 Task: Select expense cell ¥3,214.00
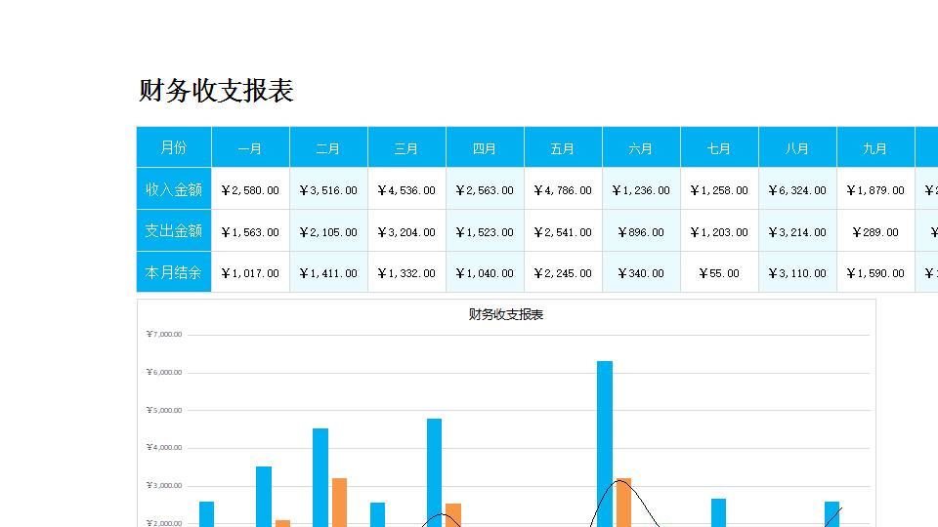pyautogui.click(x=798, y=230)
